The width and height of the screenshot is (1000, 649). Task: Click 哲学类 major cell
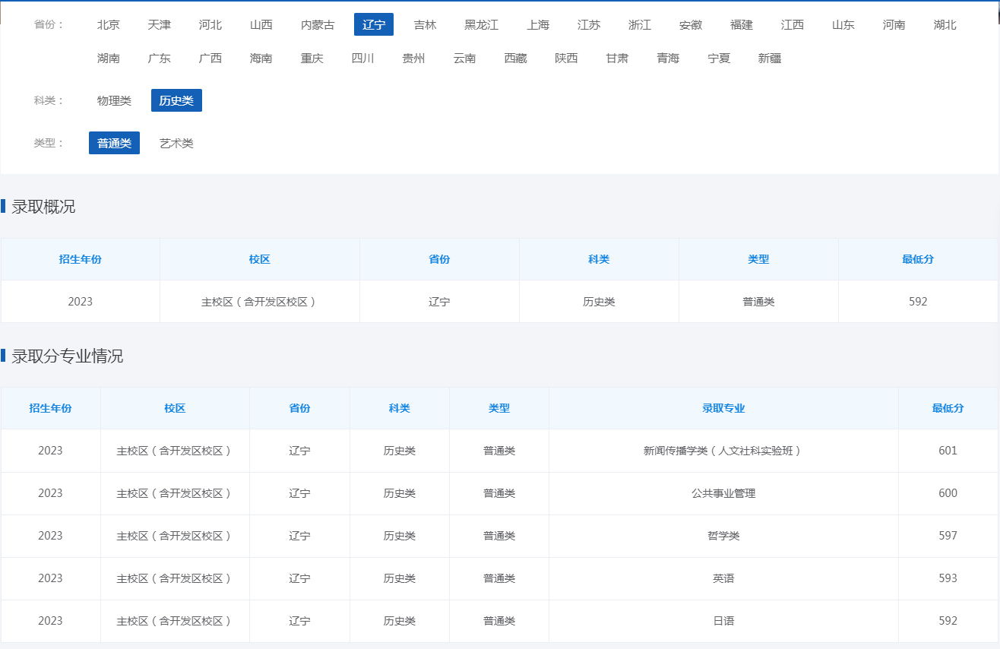click(x=723, y=536)
